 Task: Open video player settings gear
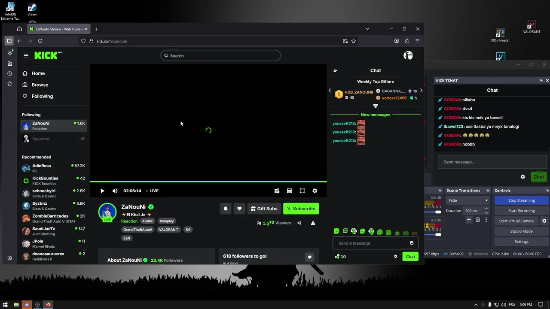pos(315,191)
